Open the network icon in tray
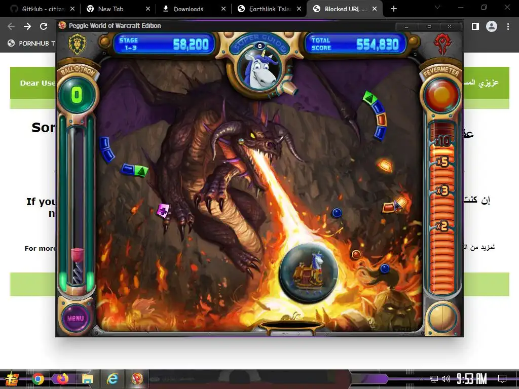This screenshot has height=389, width=519. [433, 379]
